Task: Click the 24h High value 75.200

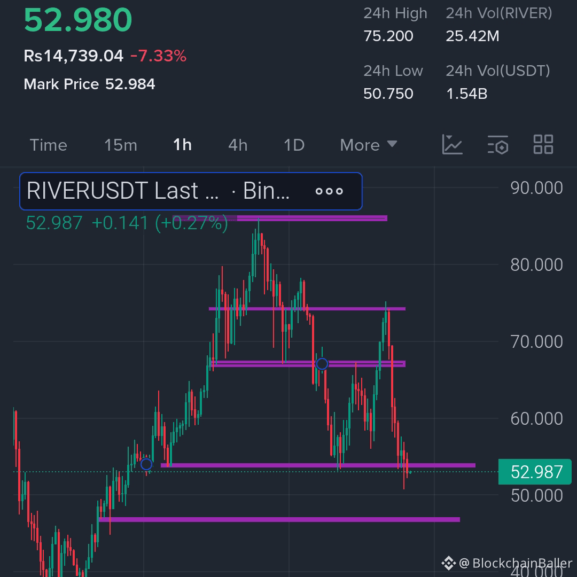Action: pos(389,36)
